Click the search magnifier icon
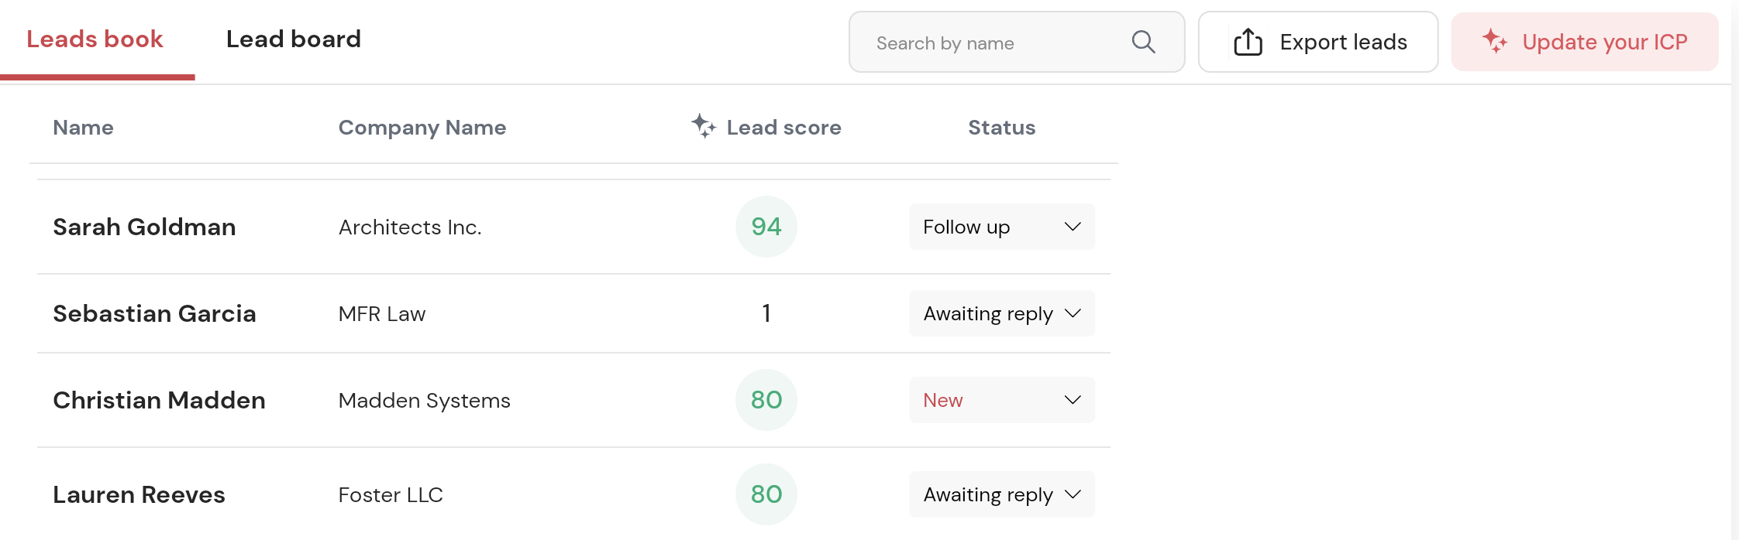 click(1143, 42)
